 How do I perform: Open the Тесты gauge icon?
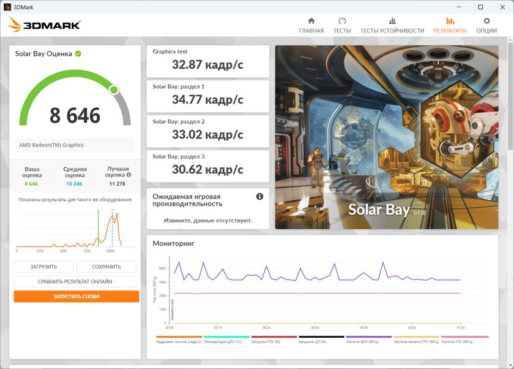[342, 21]
